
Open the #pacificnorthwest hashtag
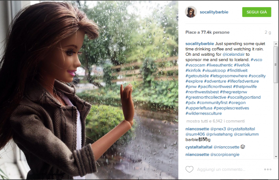coord(215,87)
